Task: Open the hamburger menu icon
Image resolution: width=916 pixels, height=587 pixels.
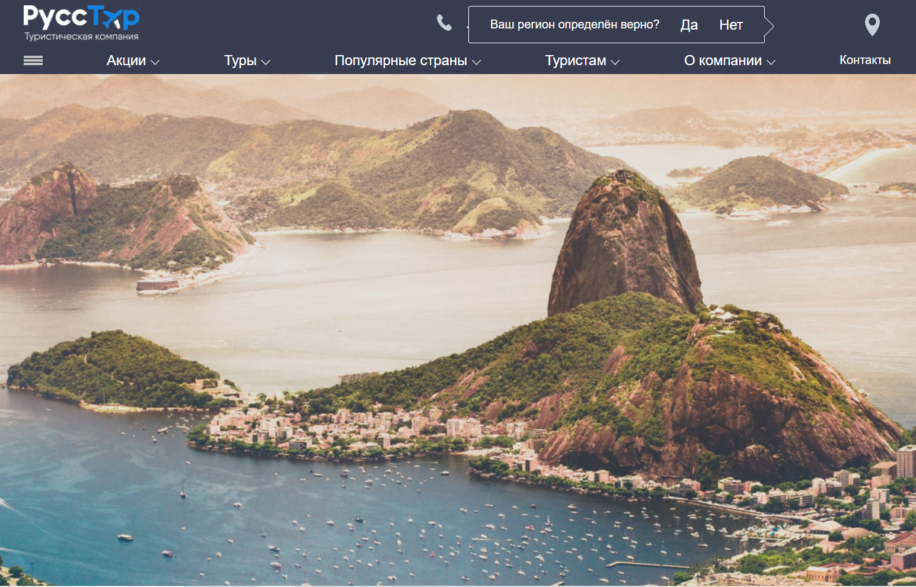Action: [33, 60]
